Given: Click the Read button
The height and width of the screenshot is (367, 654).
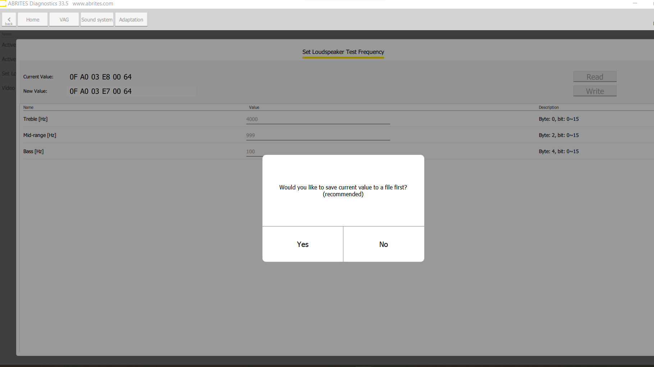Looking at the screenshot, I should coord(595,77).
